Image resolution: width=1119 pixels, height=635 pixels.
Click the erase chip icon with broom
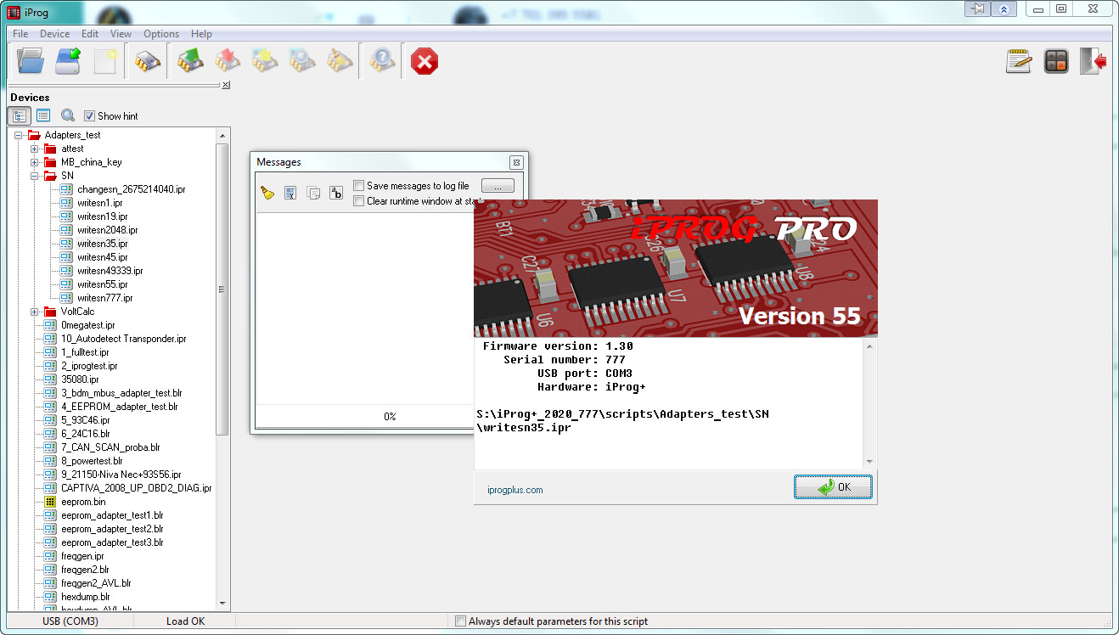[x=340, y=61]
